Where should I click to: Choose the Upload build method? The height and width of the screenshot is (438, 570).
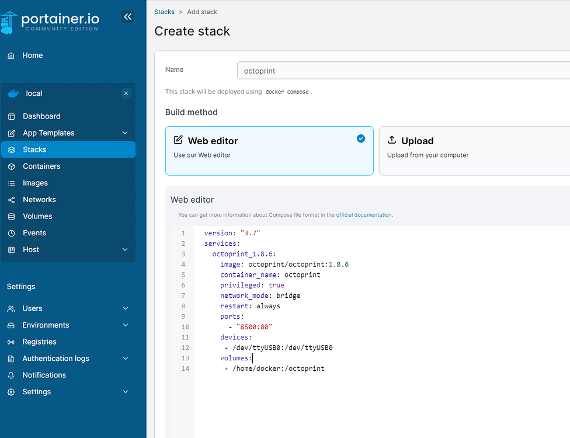pyautogui.click(x=474, y=151)
